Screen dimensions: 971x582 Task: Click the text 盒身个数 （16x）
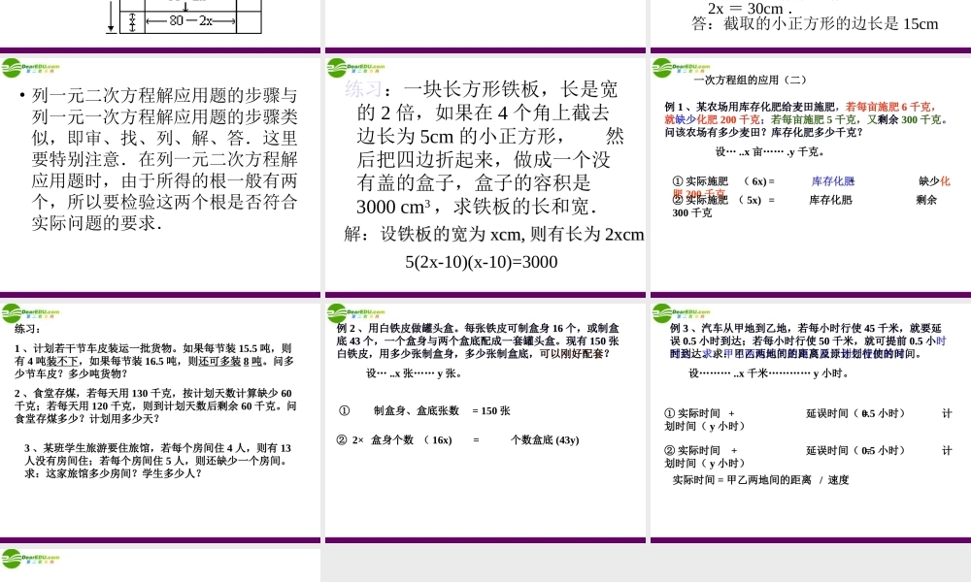[412, 440]
